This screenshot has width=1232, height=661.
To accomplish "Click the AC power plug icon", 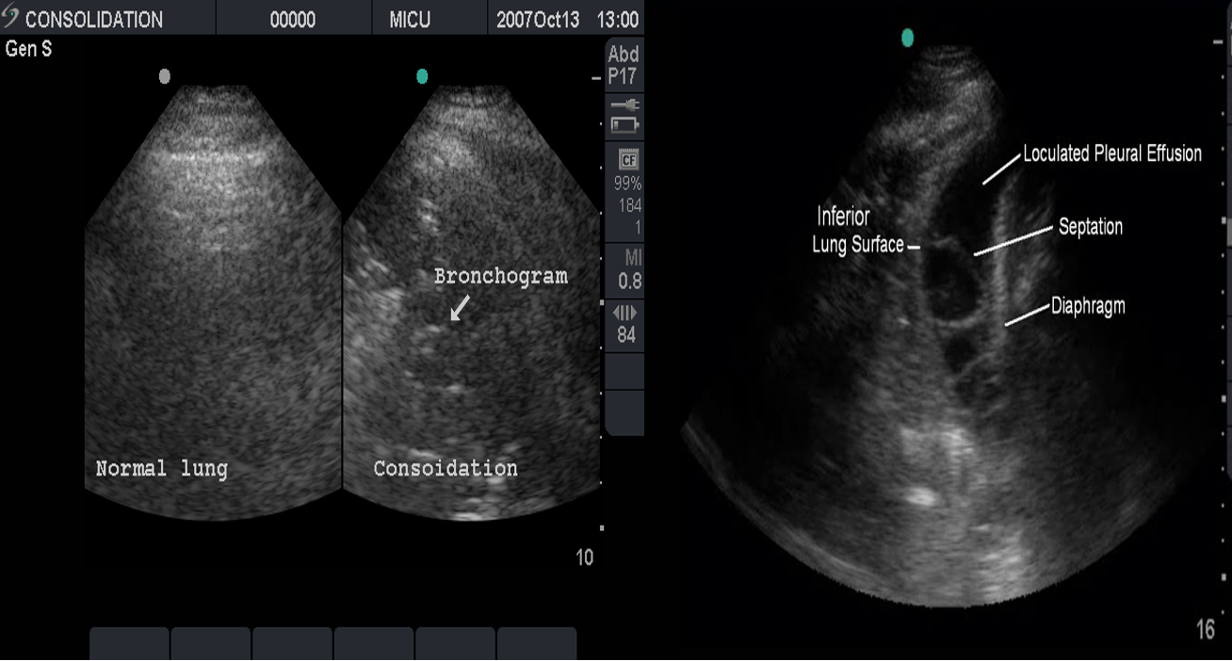I will click(624, 105).
